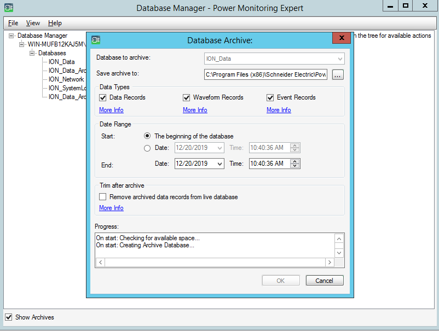Click 'Checking for available space' progress line
The width and height of the screenshot is (439, 331).
pos(148,238)
